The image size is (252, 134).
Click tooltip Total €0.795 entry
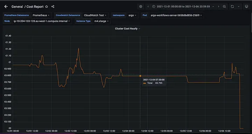[153, 83]
